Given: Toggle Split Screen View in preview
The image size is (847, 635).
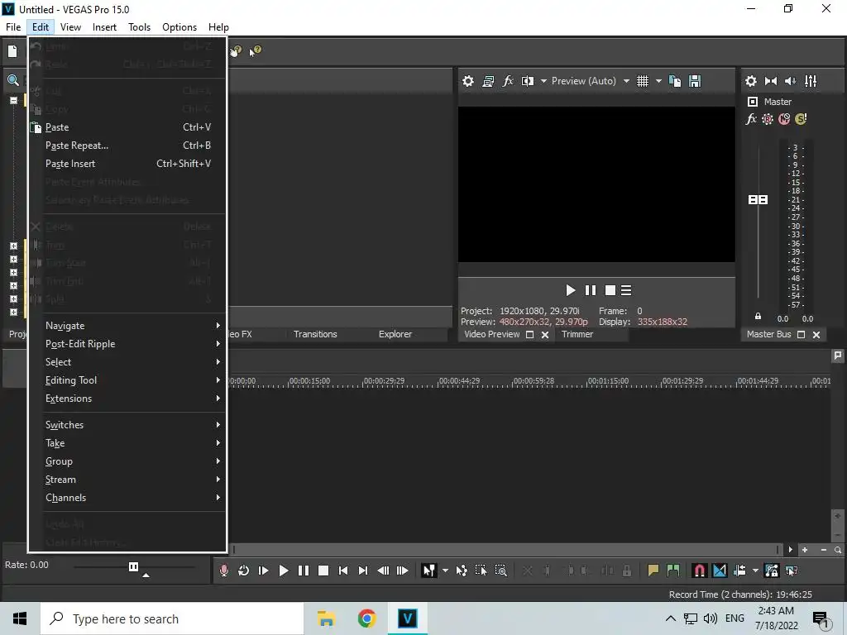Looking at the screenshot, I should [x=527, y=81].
